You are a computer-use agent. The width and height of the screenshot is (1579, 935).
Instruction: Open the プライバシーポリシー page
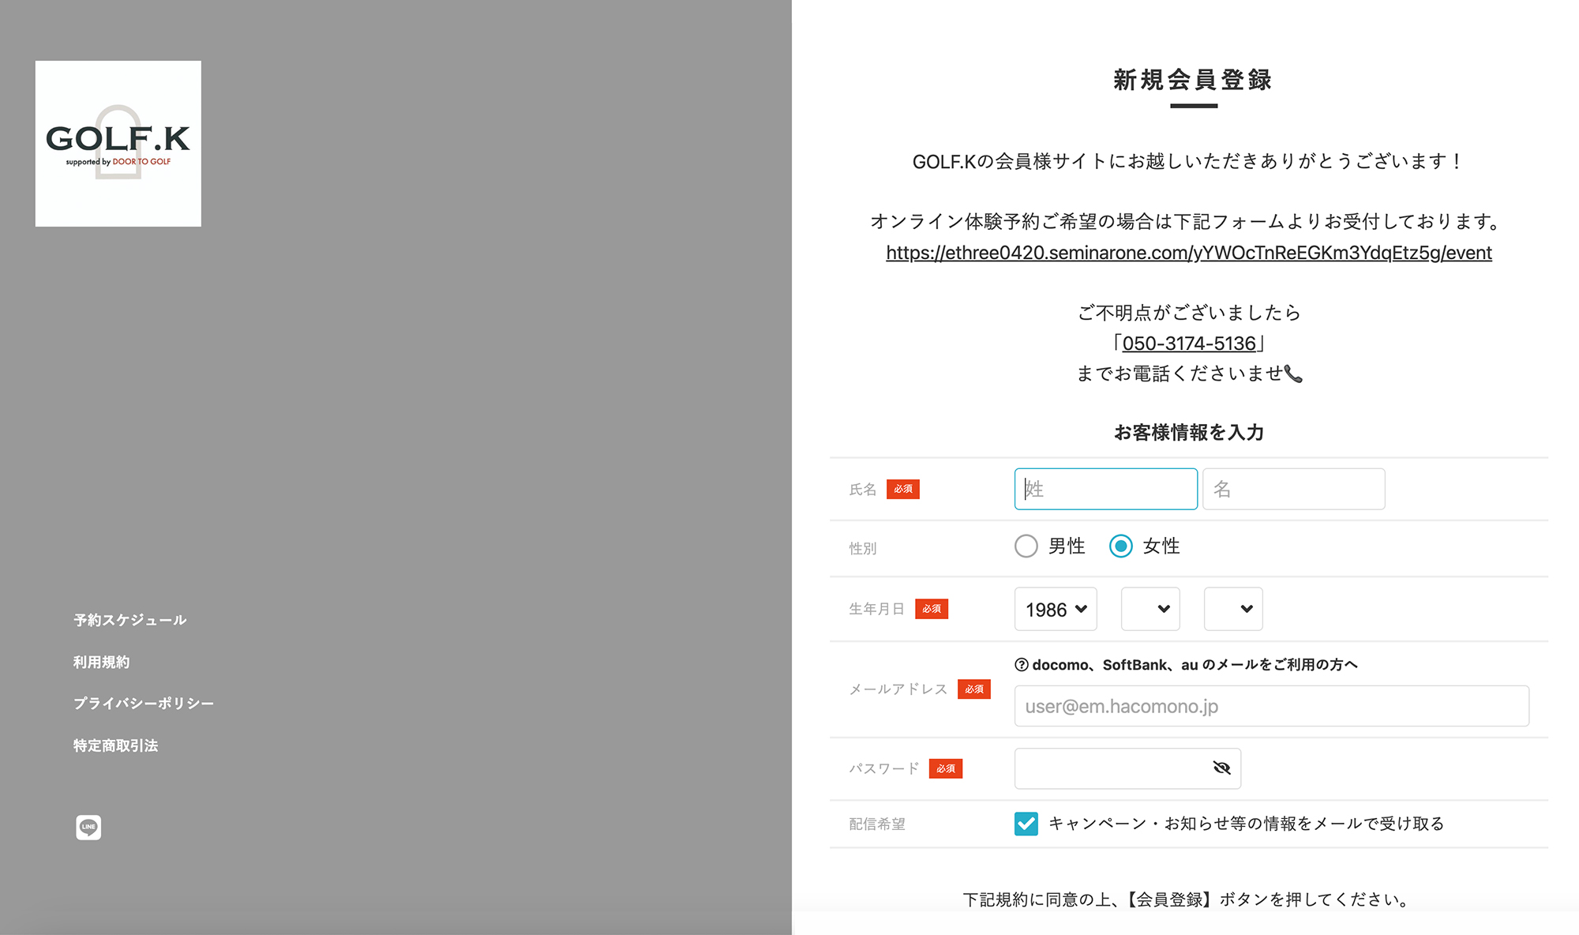point(143,703)
